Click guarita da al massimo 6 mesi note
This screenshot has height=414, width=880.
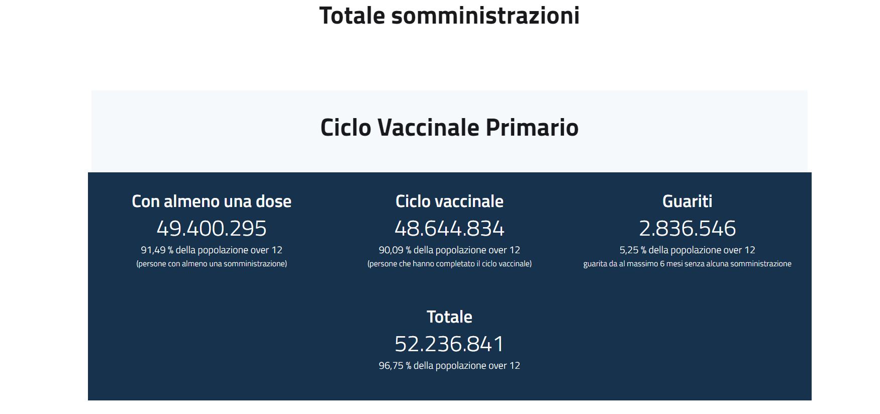pyautogui.click(x=687, y=264)
